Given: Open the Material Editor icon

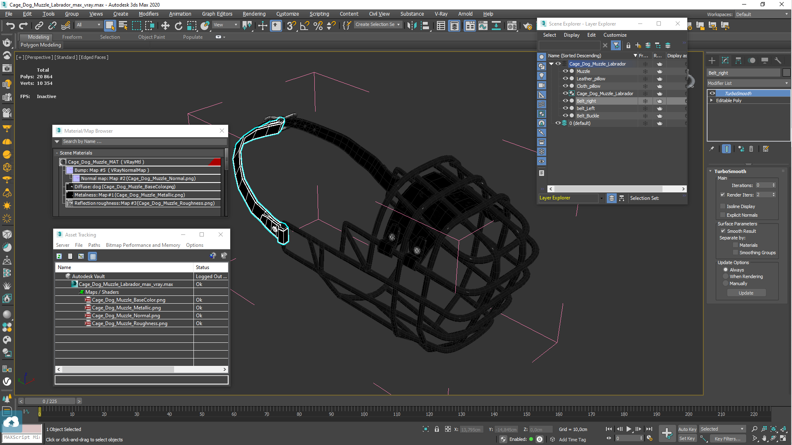Looking at the screenshot, I should point(512,26).
